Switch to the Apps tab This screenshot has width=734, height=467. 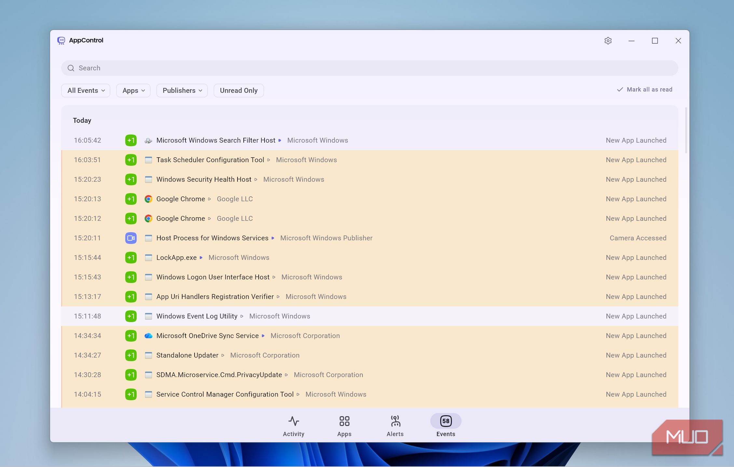pyautogui.click(x=344, y=426)
